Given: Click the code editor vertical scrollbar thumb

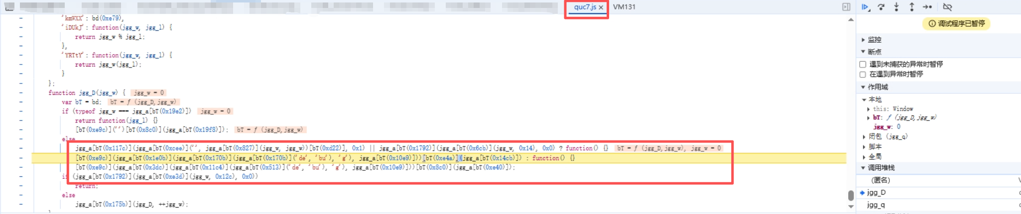Looking at the screenshot, I should click(851, 195).
